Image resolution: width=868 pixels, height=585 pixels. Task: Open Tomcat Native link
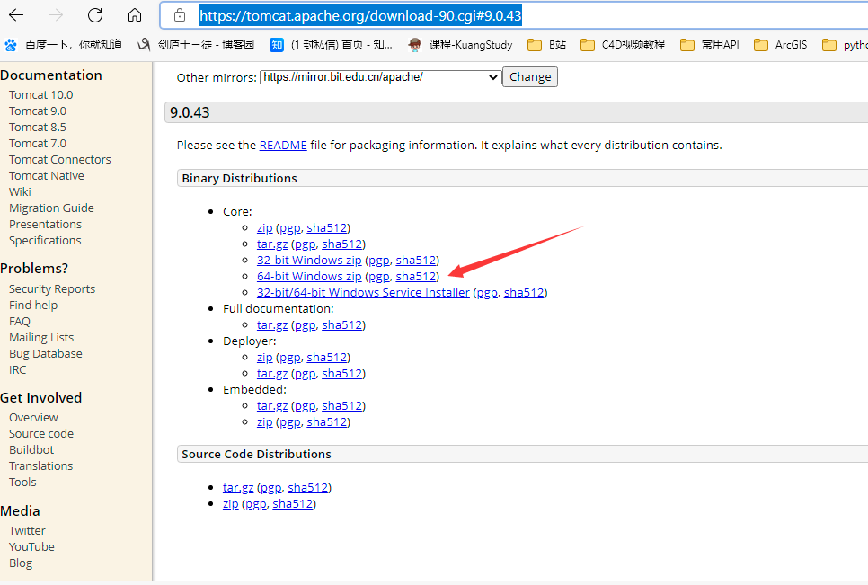47,175
